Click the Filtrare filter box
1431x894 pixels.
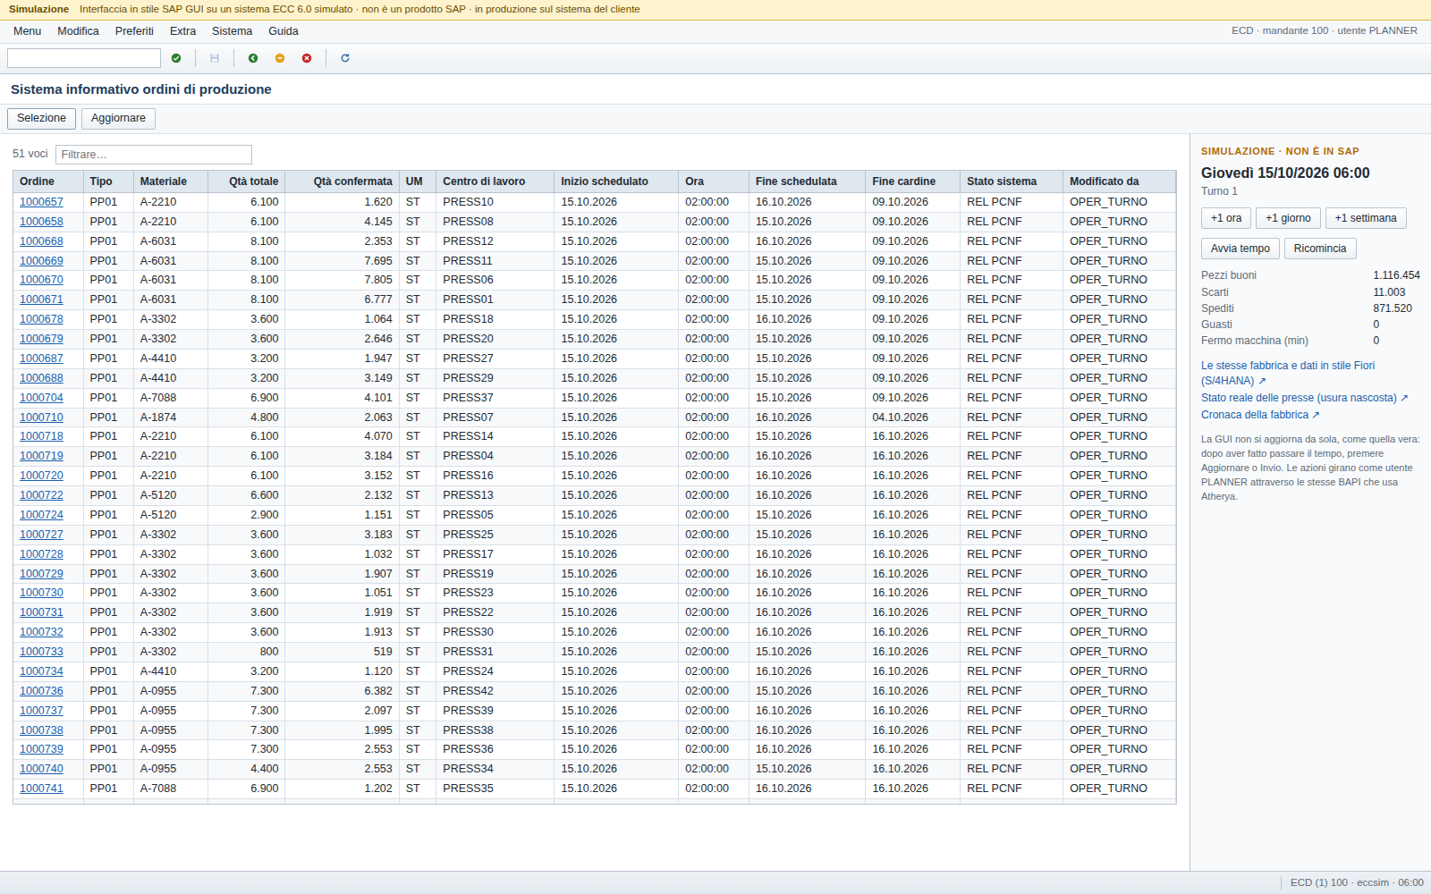point(154,155)
